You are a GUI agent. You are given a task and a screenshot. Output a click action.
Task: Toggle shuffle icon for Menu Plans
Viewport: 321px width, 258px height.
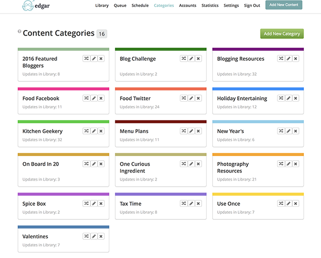click(x=184, y=131)
